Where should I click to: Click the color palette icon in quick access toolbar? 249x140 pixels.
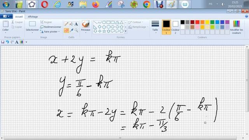[x=22, y=42]
